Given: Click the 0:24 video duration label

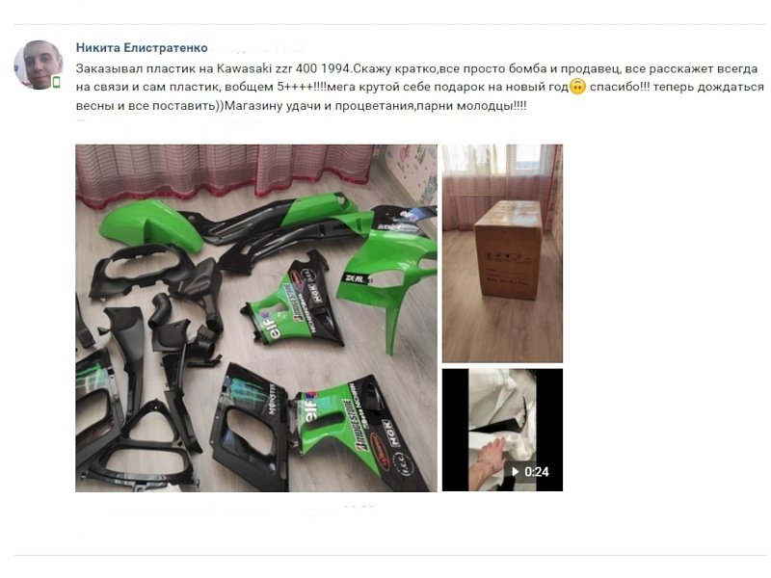Looking at the screenshot, I should coord(537,472).
